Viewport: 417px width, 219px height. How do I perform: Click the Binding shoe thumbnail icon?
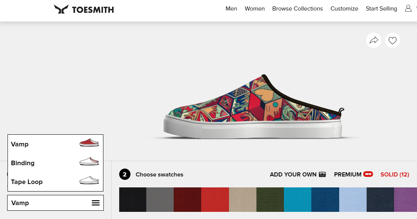click(x=89, y=162)
